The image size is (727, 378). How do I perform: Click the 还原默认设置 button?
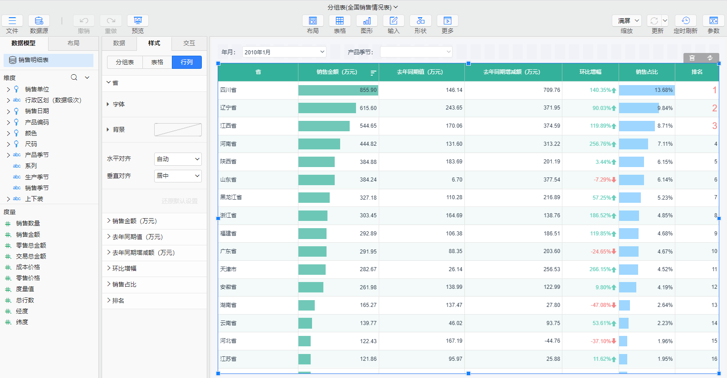coord(180,201)
